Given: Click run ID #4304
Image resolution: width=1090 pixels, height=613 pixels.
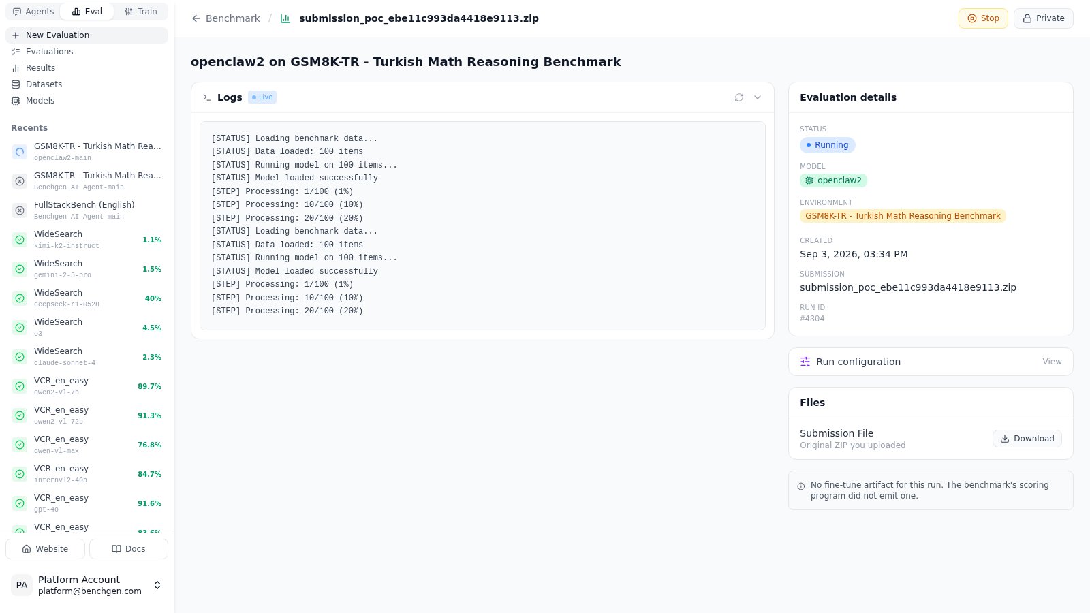Looking at the screenshot, I should pyautogui.click(x=812, y=319).
